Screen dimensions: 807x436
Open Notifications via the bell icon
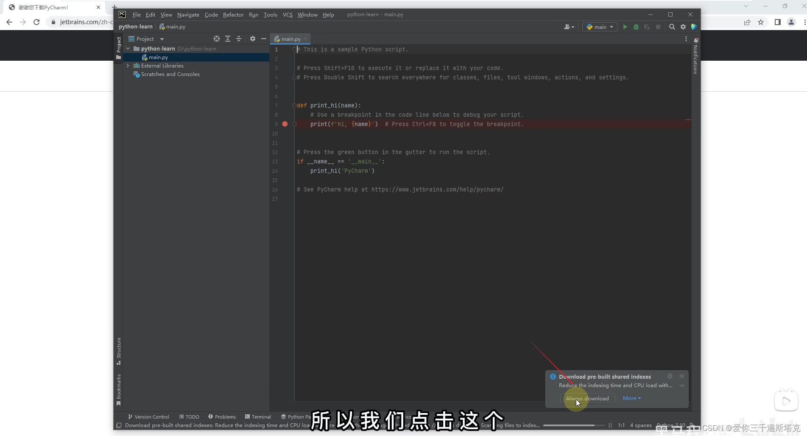point(696,39)
